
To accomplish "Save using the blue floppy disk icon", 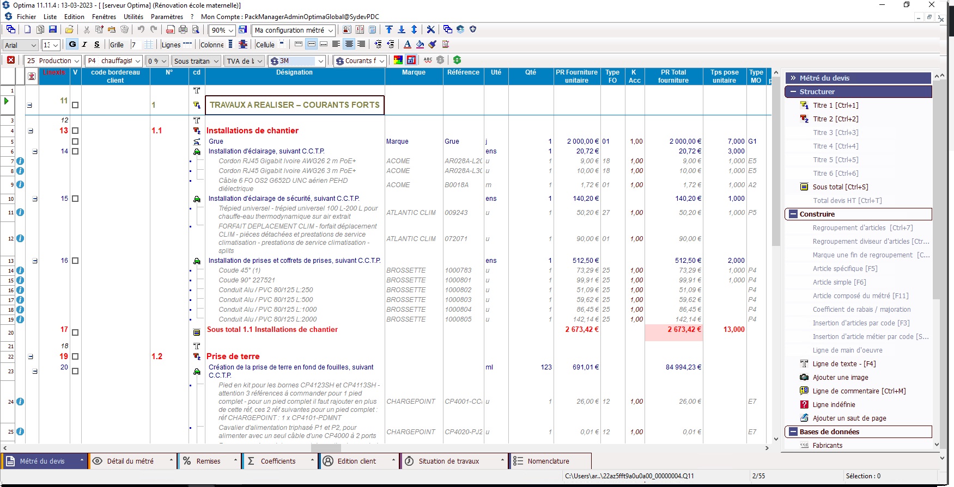I will click(x=53, y=29).
